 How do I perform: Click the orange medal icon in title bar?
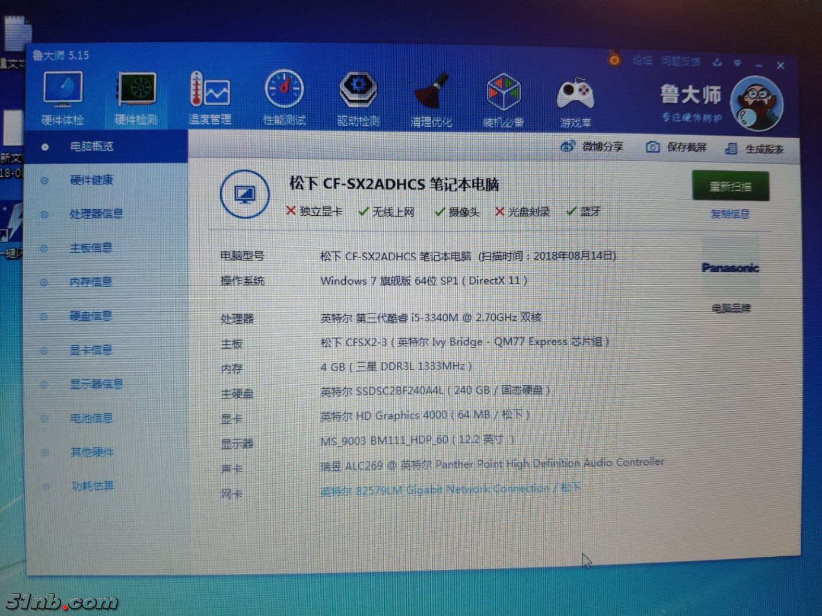tap(614, 59)
